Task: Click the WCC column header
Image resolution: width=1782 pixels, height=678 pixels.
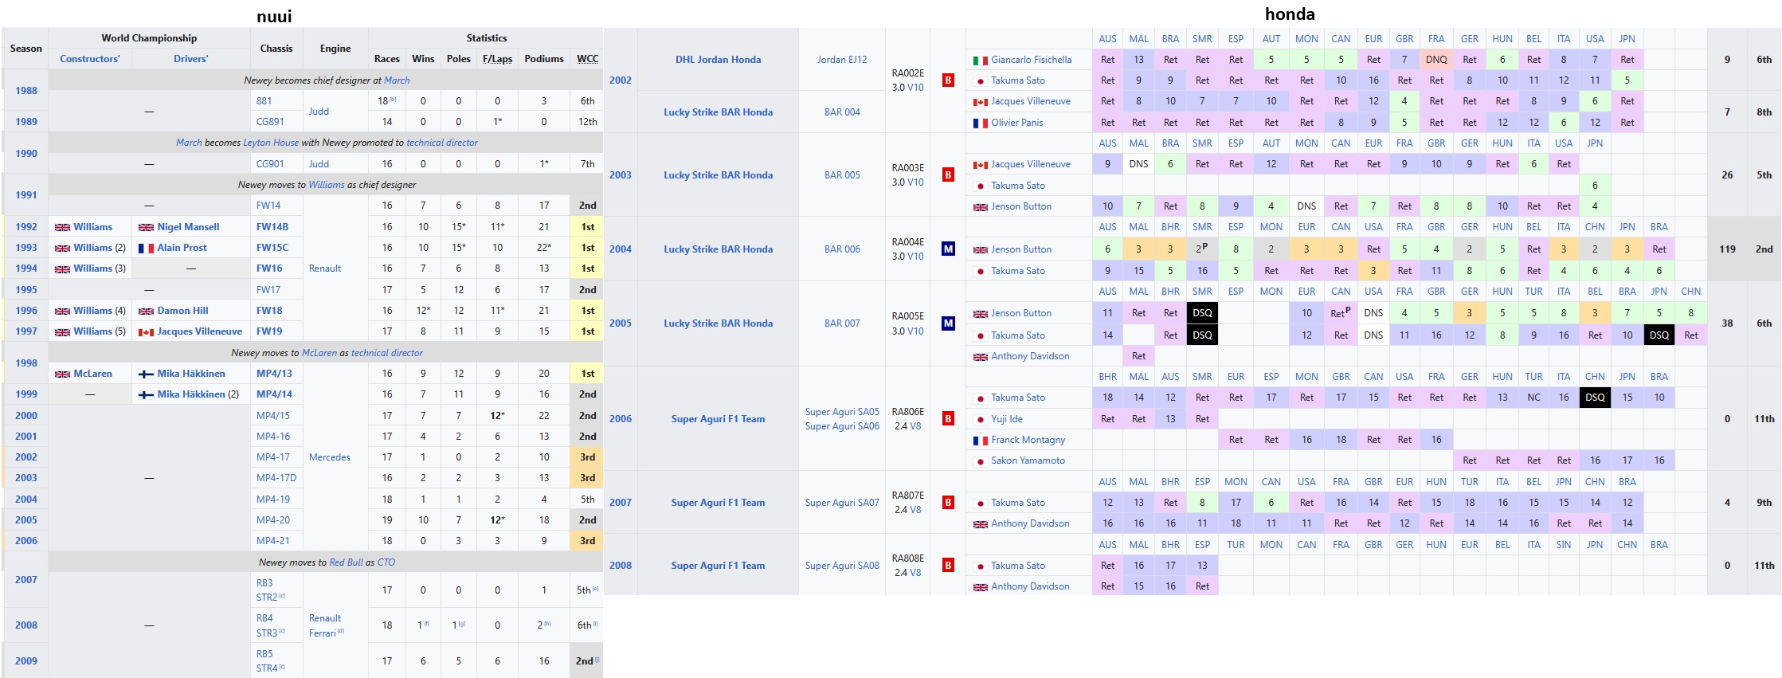Action: pos(588,59)
